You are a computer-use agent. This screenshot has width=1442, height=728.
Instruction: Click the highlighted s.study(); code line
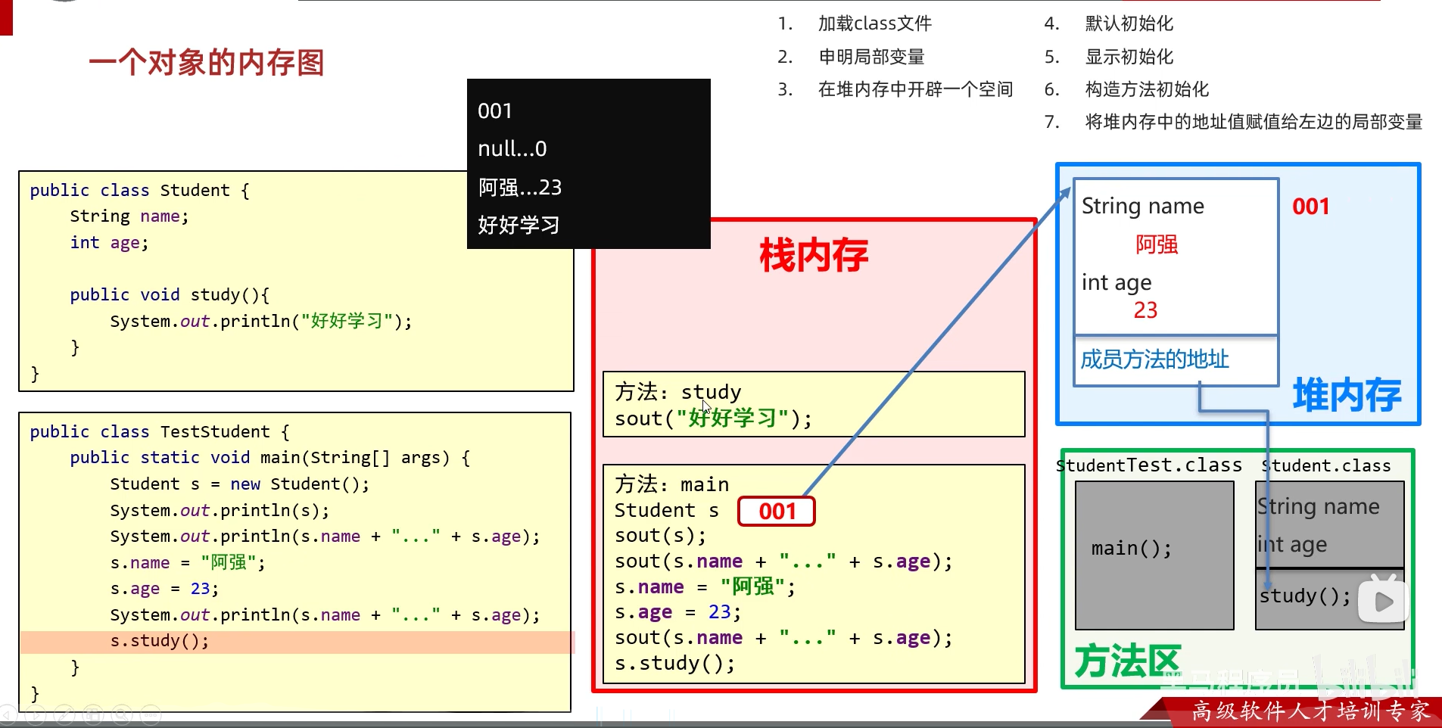(297, 641)
